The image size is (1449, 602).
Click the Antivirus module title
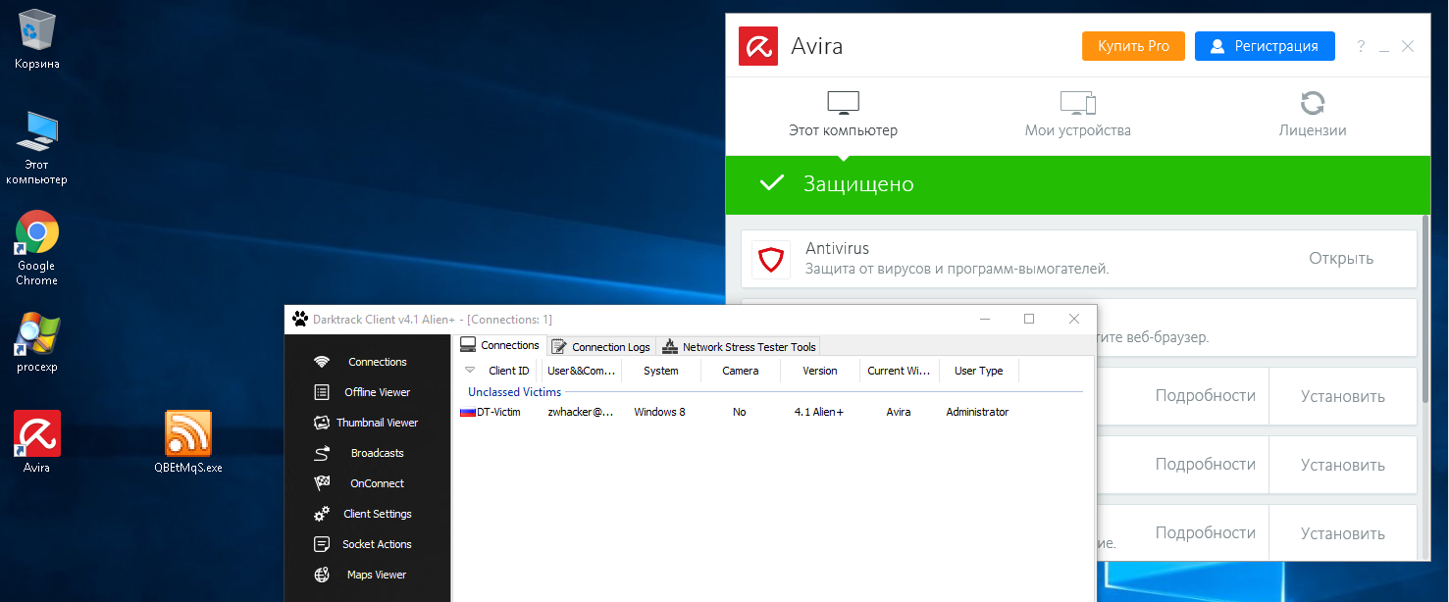(837, 248)
